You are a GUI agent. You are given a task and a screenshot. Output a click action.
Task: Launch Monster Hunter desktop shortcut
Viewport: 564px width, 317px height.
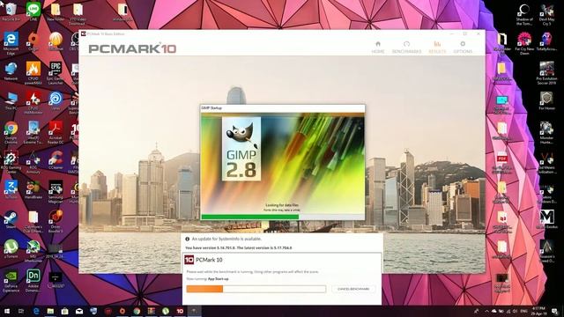click(x=546, y=133)
